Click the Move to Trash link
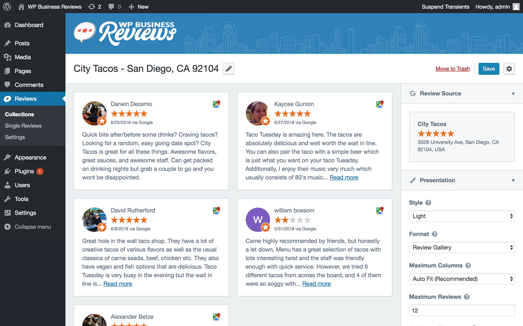Screen dimensions: 523x326 [x=453, y=69]
